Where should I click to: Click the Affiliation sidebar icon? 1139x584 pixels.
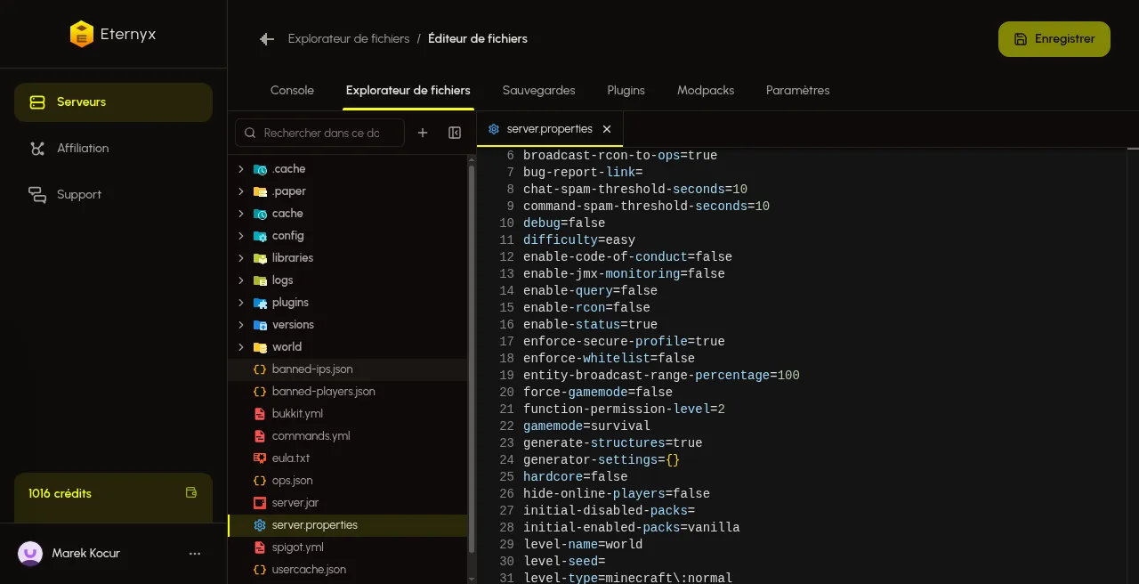(37, 149)
